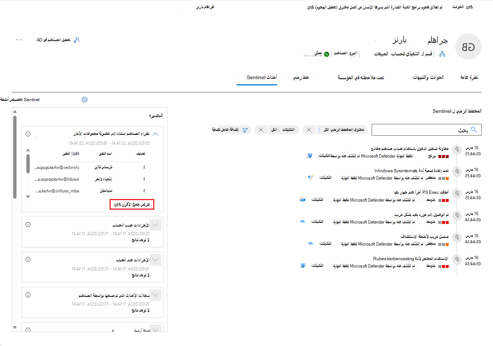Open event about PS Exec remote command
This screenshot has height=346, width=493.
coord(421,192)
